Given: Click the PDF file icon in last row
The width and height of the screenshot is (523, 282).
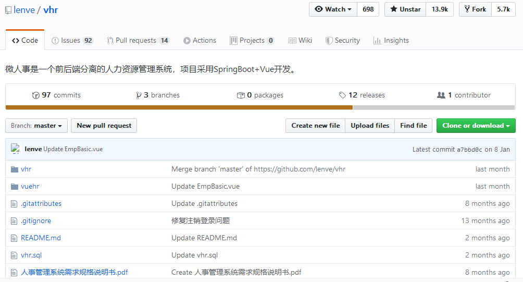Looking at the screenshot, I should tap(14, 273).
